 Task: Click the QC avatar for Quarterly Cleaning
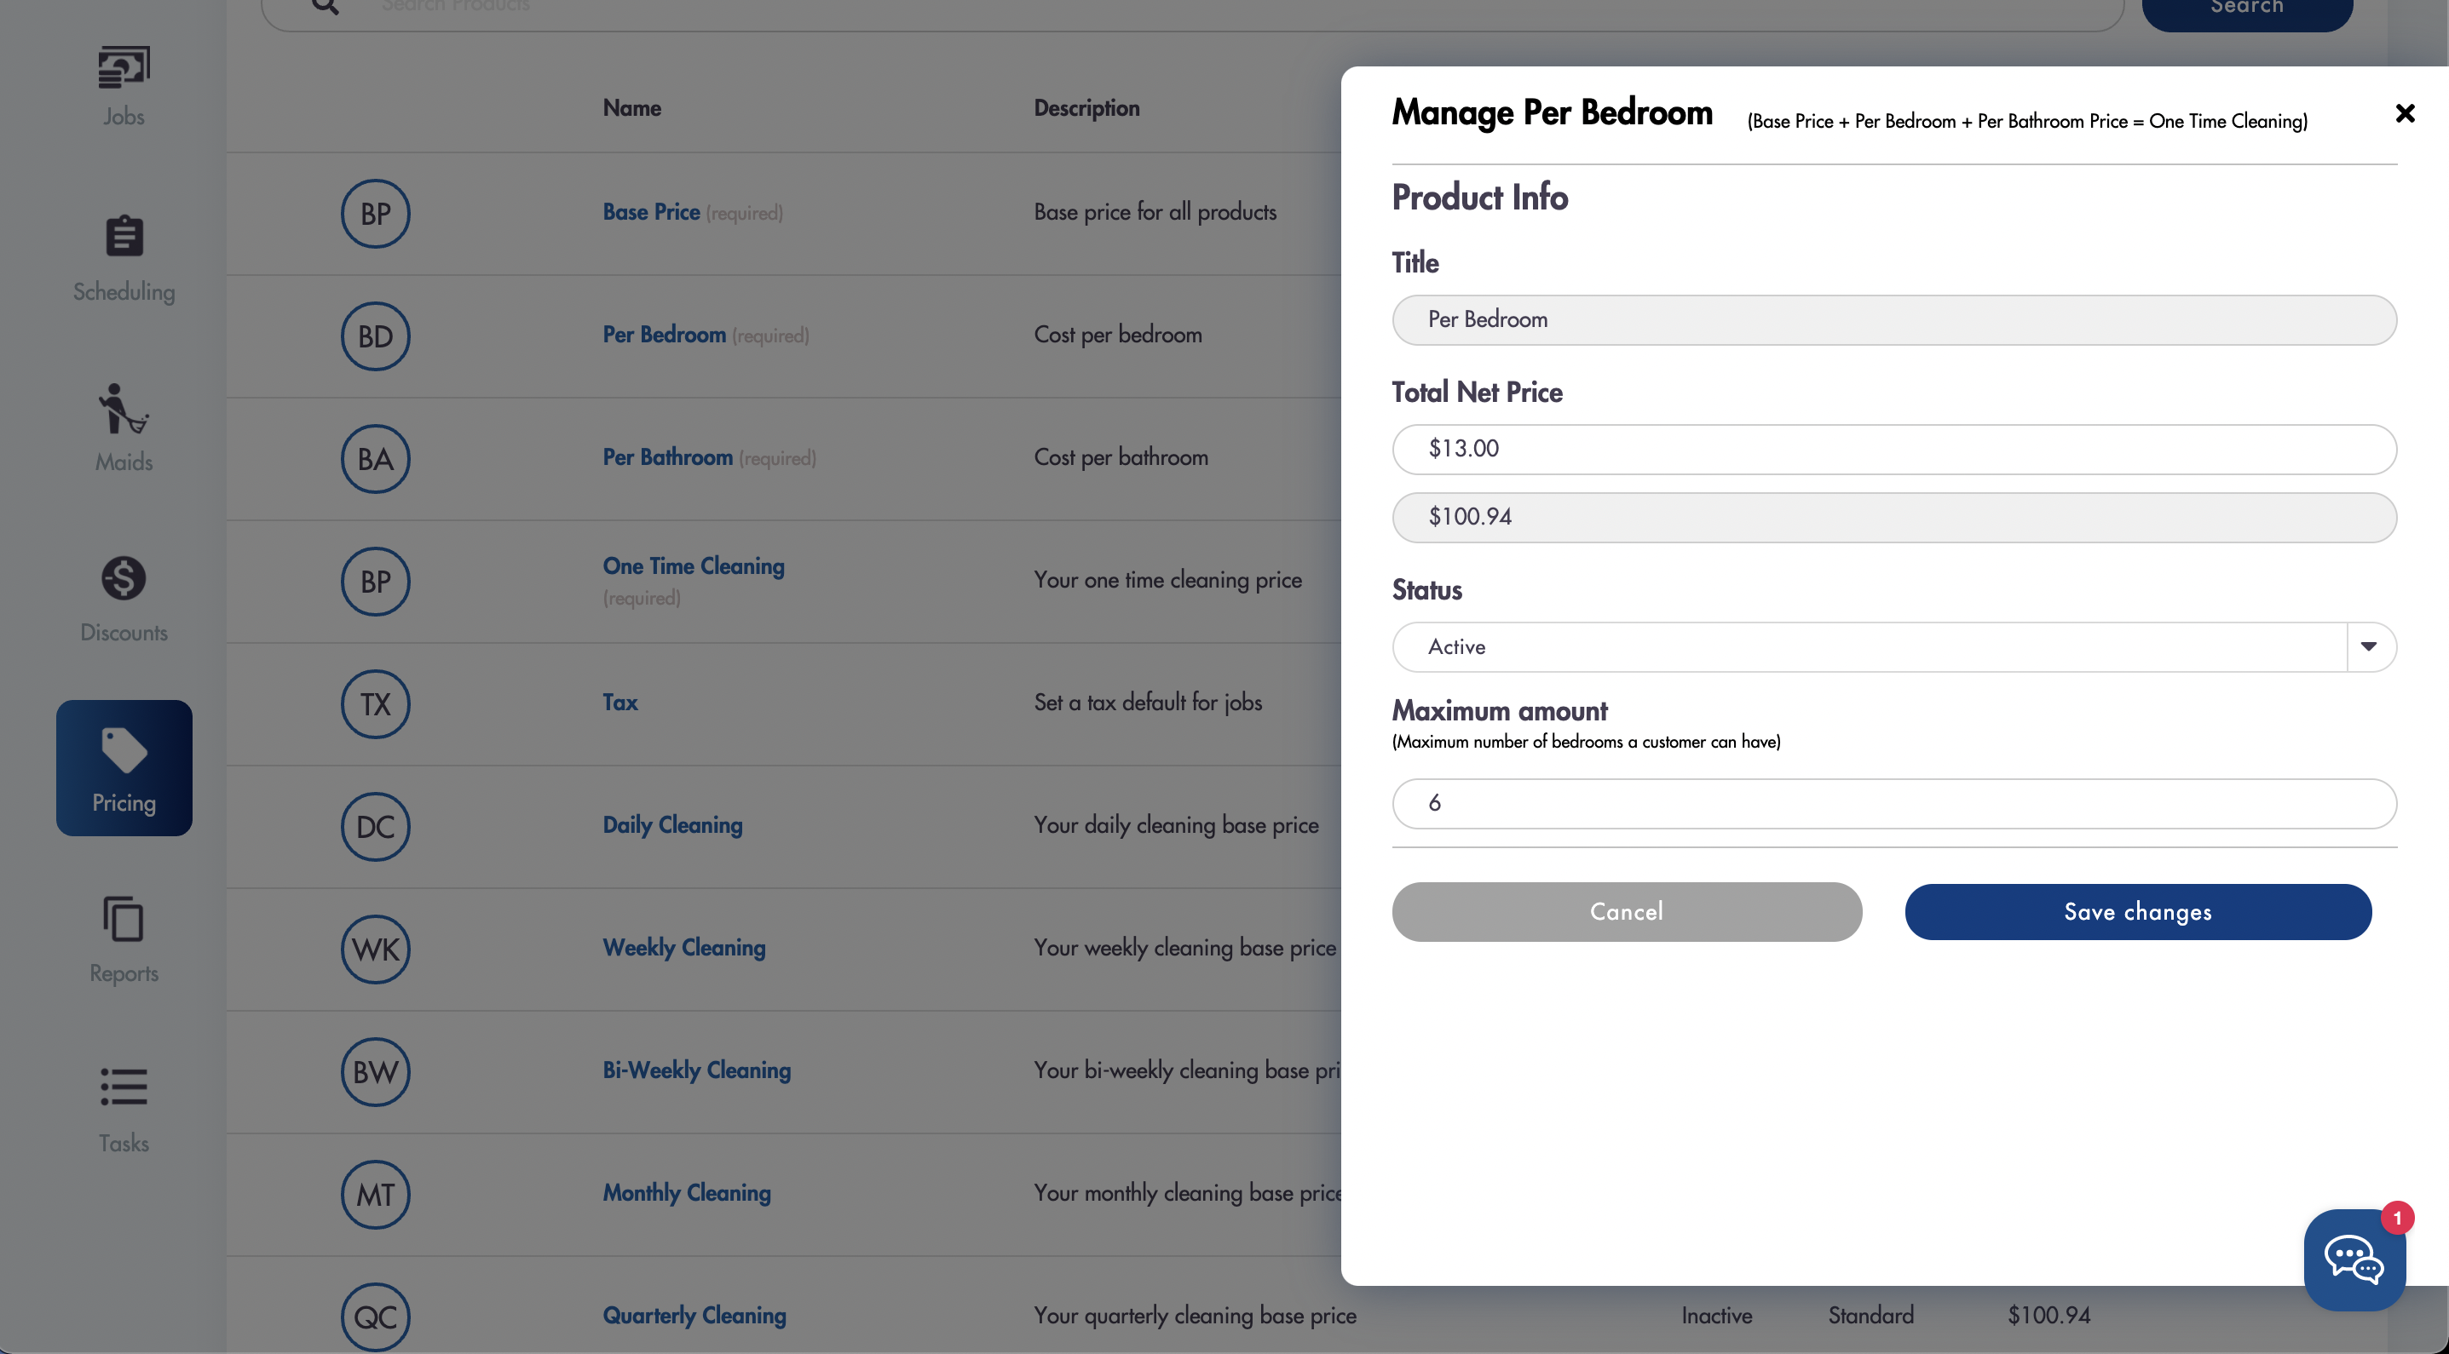(x=376, y=1316)
